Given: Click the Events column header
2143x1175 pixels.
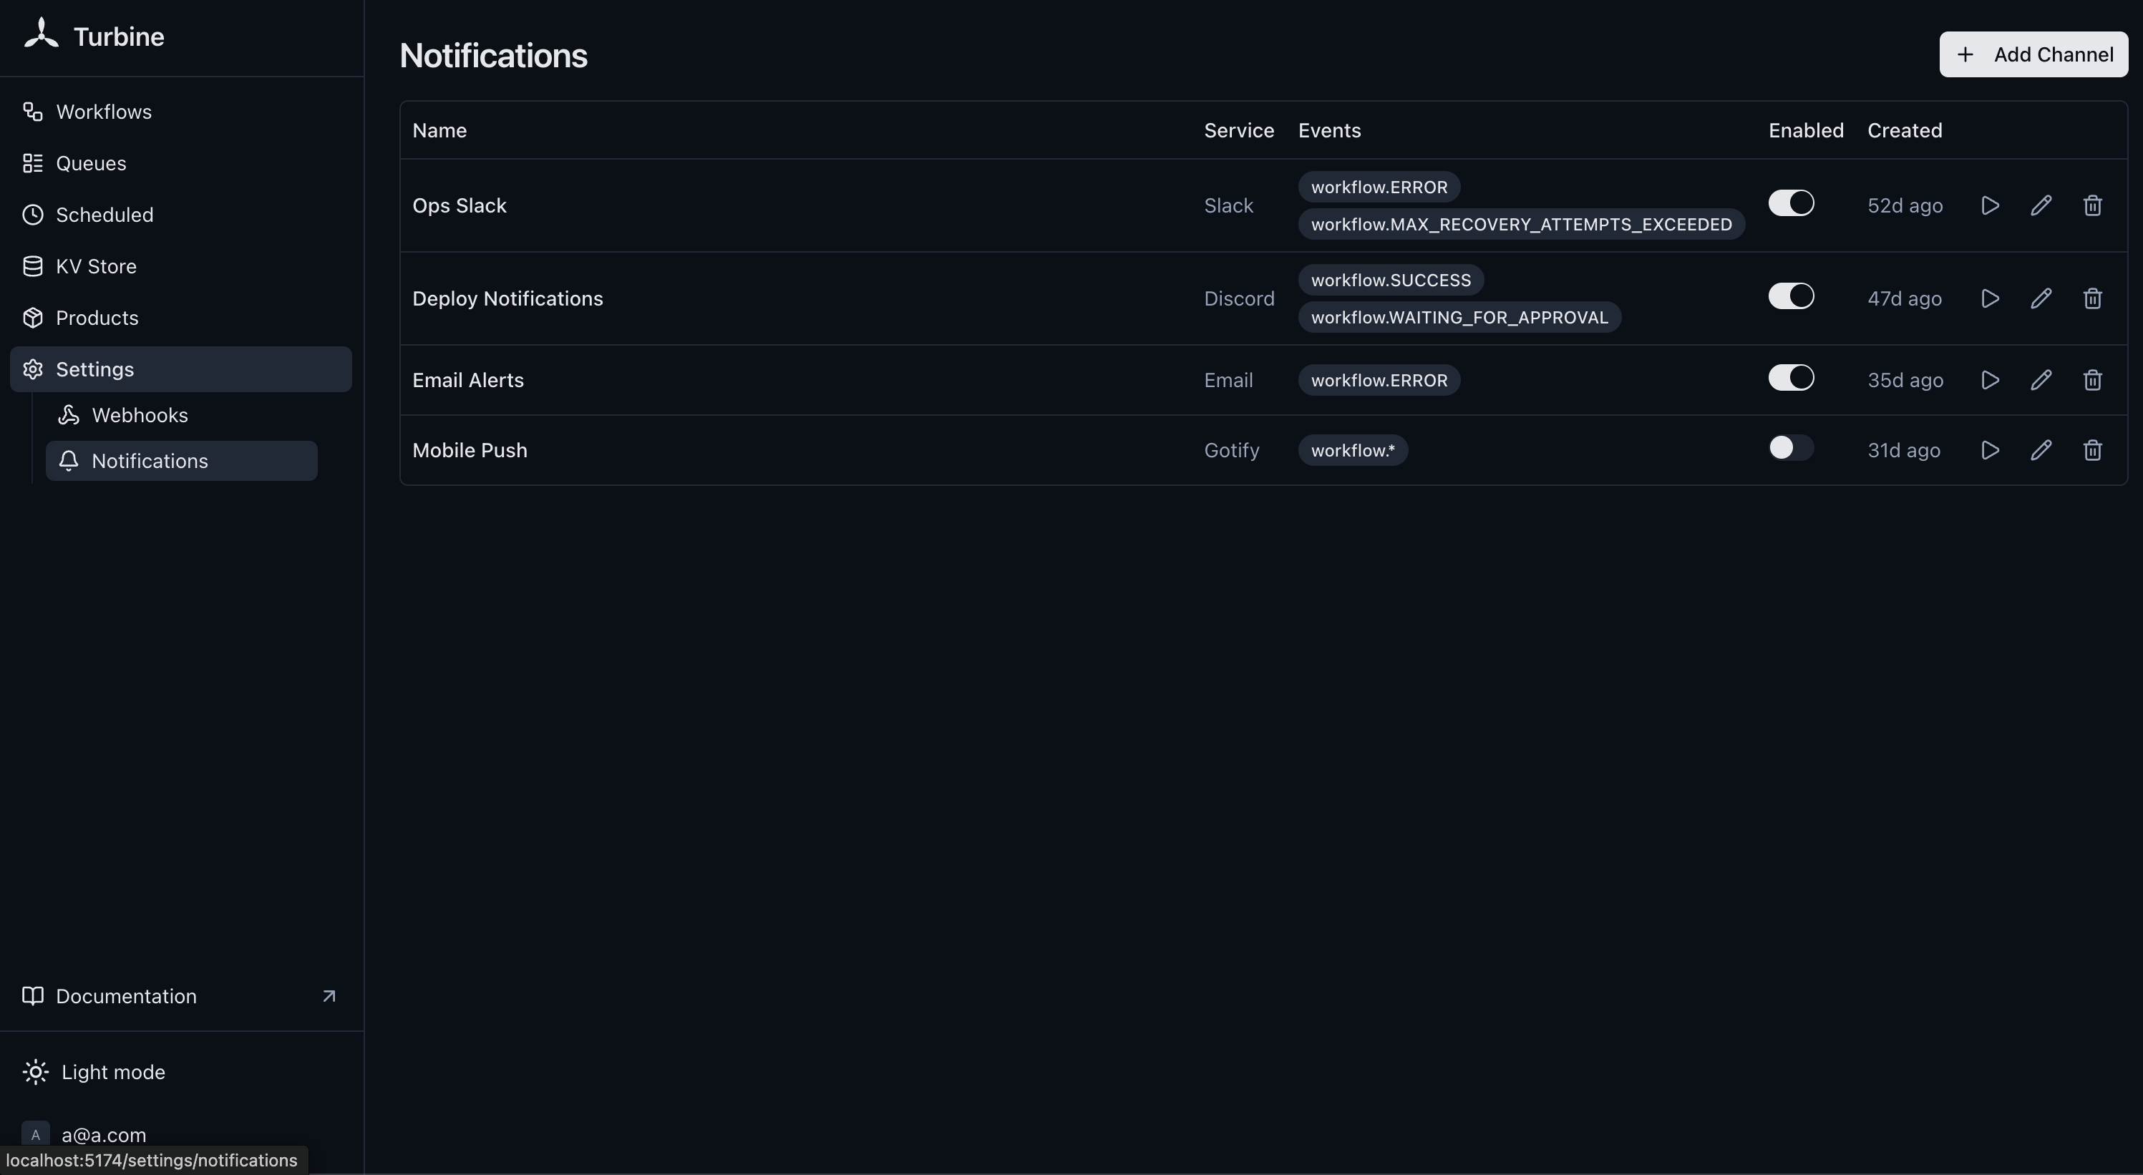Looking at the screenshot, I should [x=1329, y=130].
